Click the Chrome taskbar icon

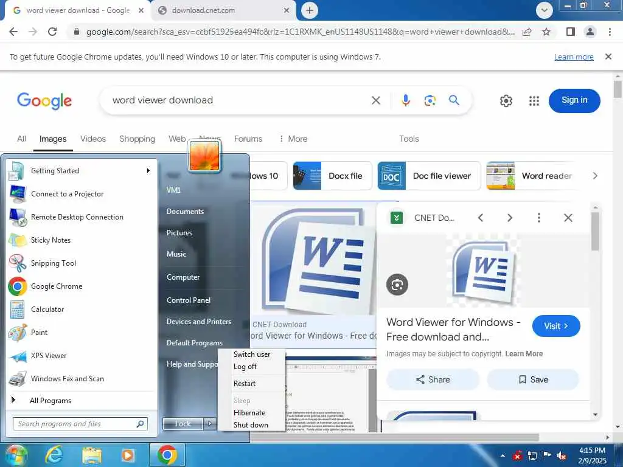click(x=167, y=455)
